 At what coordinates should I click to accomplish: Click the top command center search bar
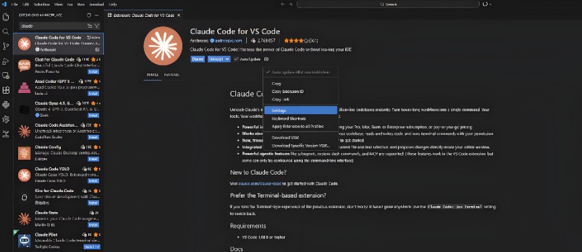coord(388,4)
